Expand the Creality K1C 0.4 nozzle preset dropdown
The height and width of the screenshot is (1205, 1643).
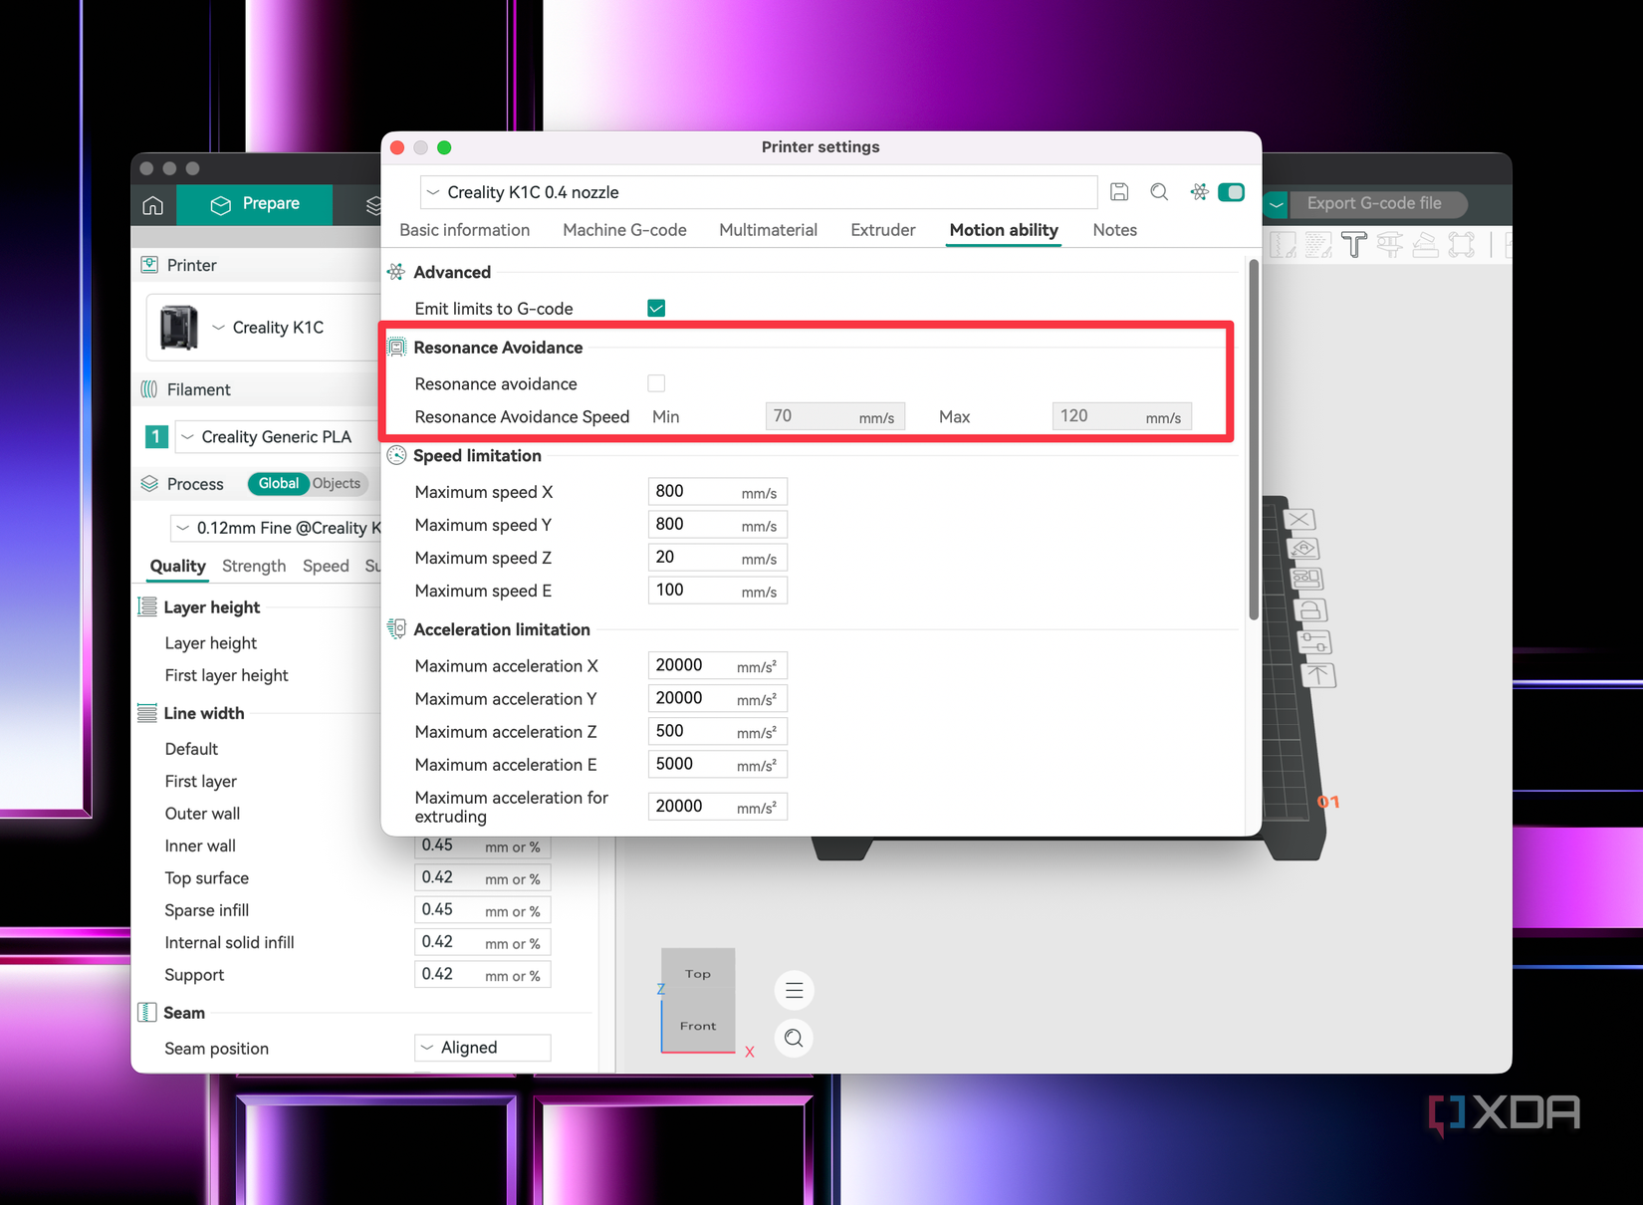pos(759,192)
